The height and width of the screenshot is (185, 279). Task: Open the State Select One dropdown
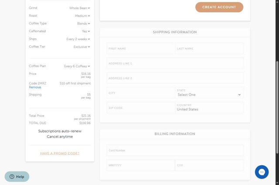tap(209, 93)
